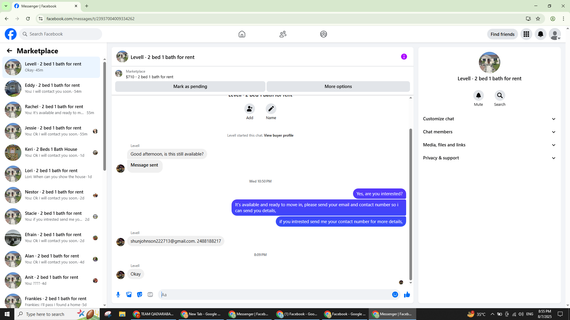This screenshot has height=320, width=570.
Task: Open Lori 2 bed 1 bath conversation
Action: (x=51, y=174)
